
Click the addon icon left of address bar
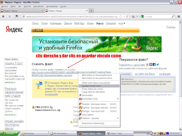click(x=17, y=16)
